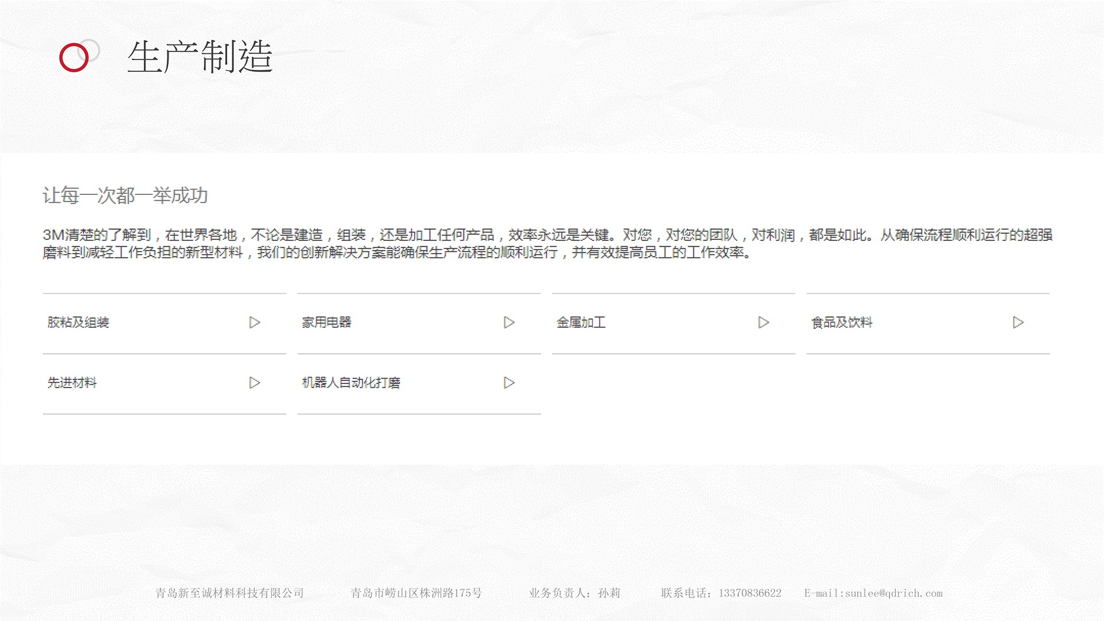Click the company name 青岛新至诚材料科技有限公司
The height and width of the screenshot is (621, 1104).
point(229,593)
